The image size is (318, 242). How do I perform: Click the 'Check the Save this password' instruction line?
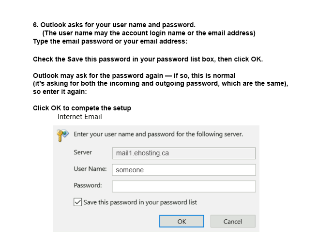point(148,59)
